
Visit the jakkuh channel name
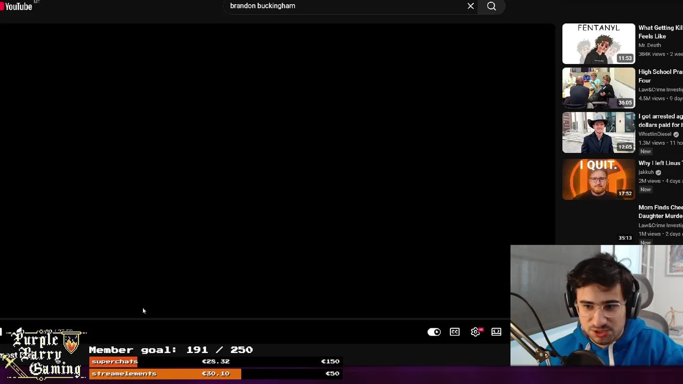646,172
